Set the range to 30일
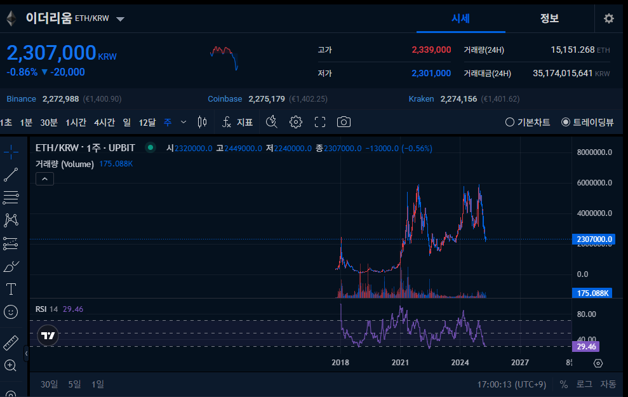The image size is (628, 397). coord(50,384)
